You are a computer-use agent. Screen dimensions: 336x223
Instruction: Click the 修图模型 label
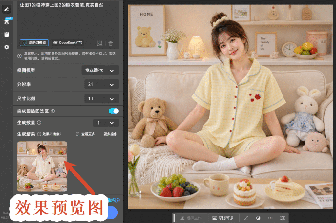pyautogui.click(x=26, y=70)
